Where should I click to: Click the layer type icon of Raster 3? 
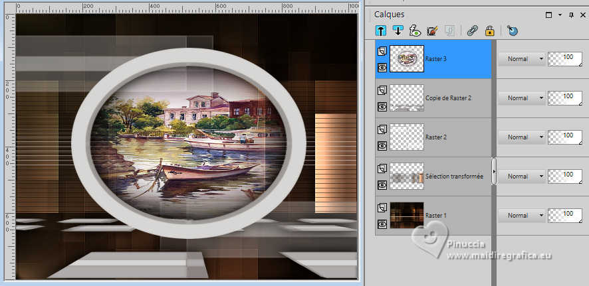coord(382,51)
